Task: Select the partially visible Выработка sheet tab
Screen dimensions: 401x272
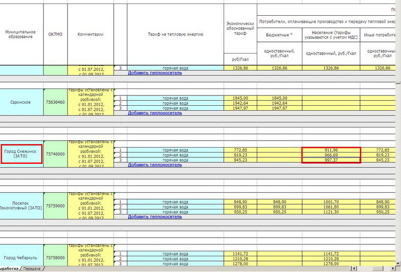Action: 10,269
